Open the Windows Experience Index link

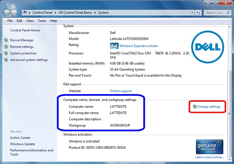coord(139,46)
